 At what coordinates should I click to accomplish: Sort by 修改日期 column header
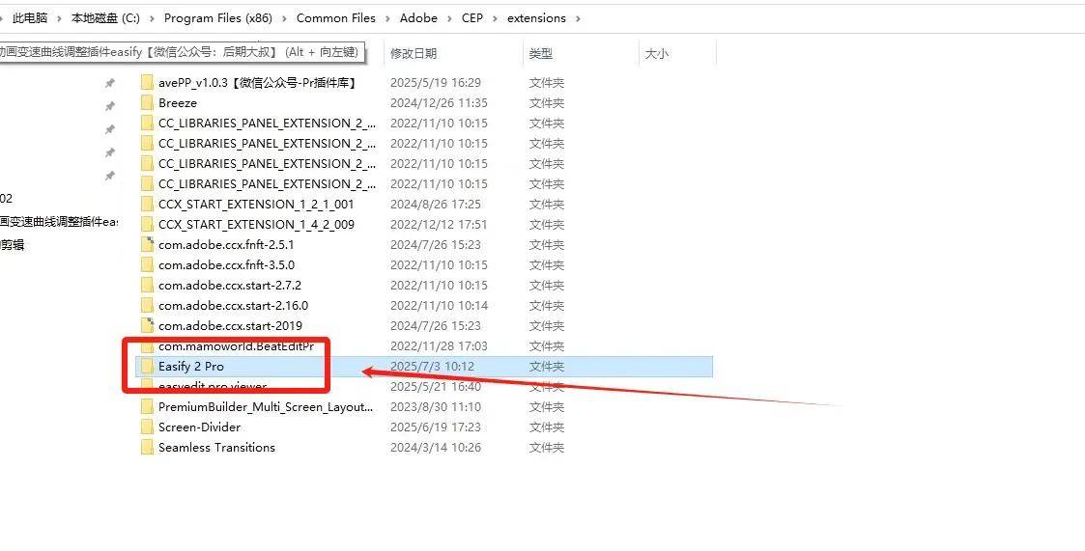(x=414, y=53)
